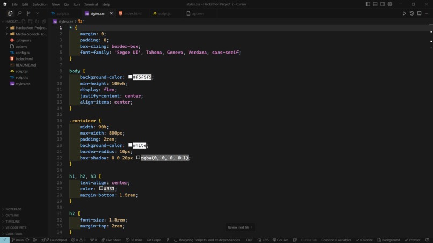Expand additional views chevron in activity bar

[37, 13]
